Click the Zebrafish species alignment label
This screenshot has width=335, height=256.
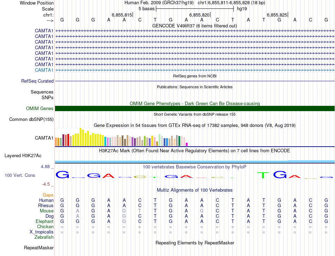pos(44,237)
